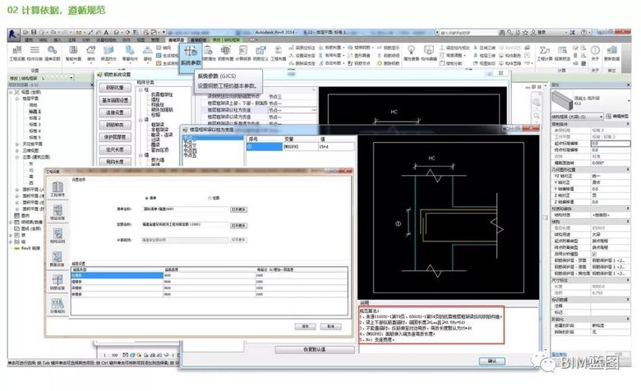
Task: Click the 智能布置 ribbon icon
Action: pos(74,53)
